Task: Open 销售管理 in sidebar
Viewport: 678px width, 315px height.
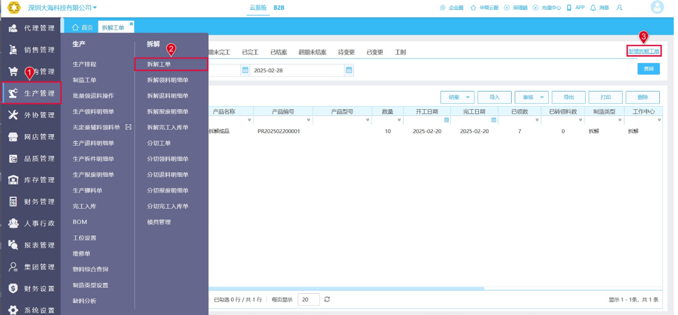Action: coord(31,50)
